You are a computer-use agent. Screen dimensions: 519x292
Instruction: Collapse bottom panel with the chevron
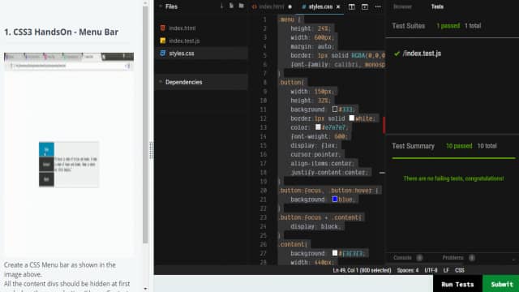513,259
